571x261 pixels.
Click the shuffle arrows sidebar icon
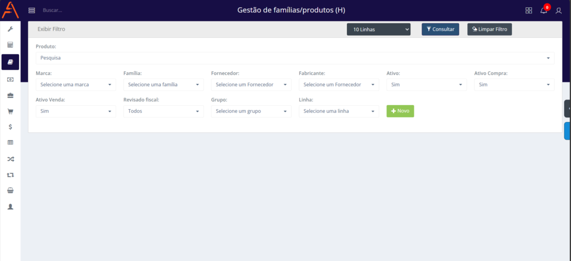coord(10,159)
